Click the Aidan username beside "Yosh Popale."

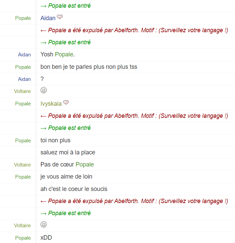24,55
